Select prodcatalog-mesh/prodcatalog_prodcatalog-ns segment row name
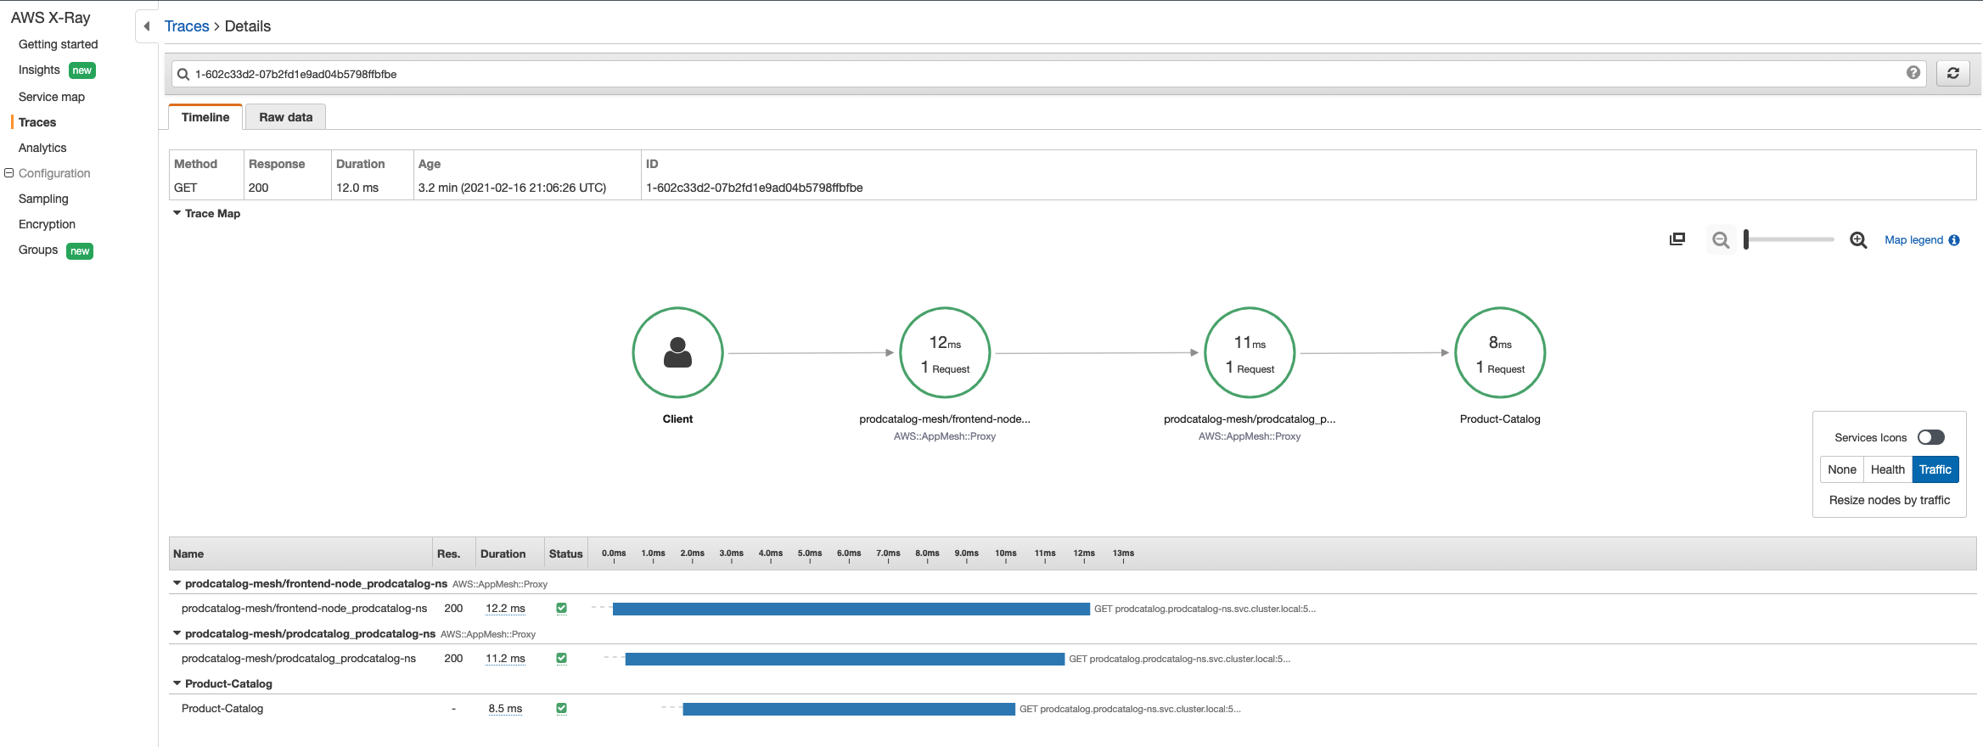Viewport: 1983px width, 747px height. pos(299,659)
